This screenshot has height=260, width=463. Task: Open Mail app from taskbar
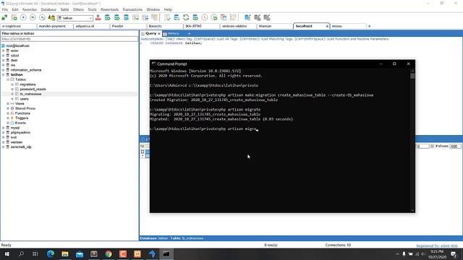click(x=80, y=253)
